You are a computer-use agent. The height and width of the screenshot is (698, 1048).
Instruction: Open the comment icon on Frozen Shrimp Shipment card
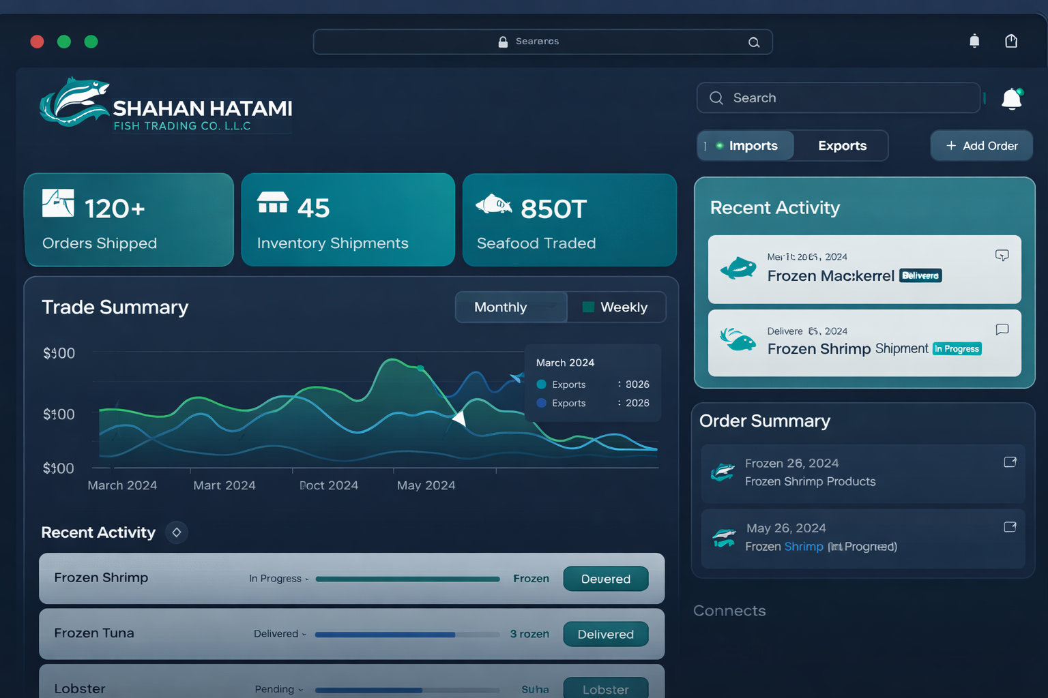pyautogui.click(x=1002, y=330)
